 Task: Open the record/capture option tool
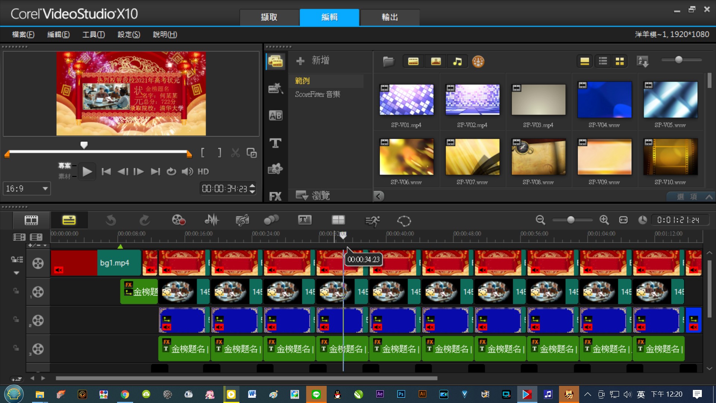(x=179, y=220)
